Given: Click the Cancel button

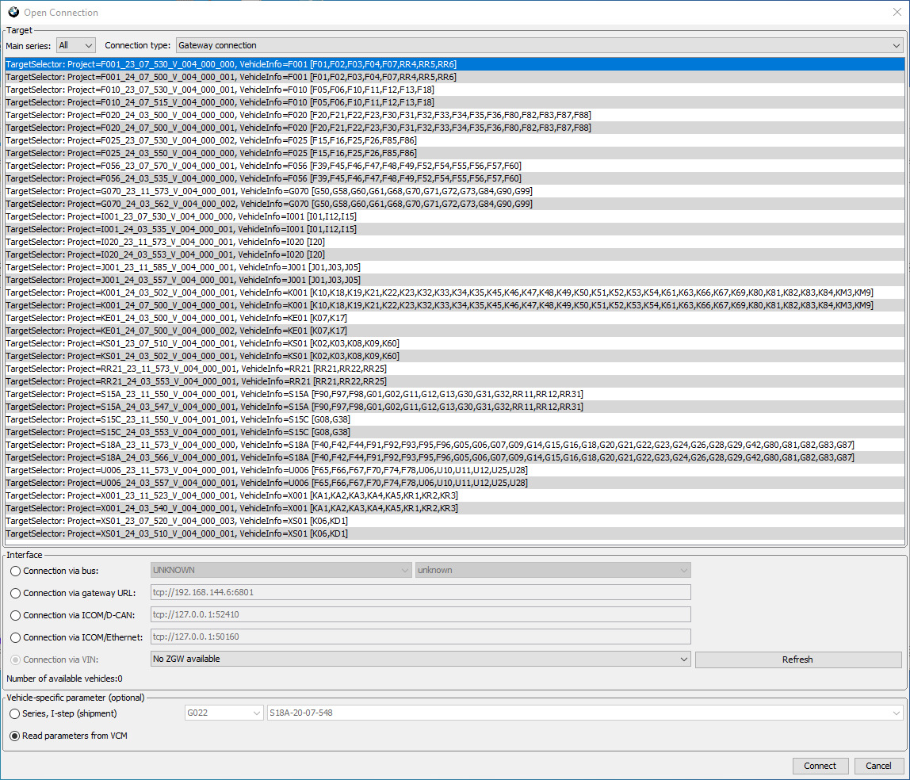Looking at the screenshot, I should (878, 766).
